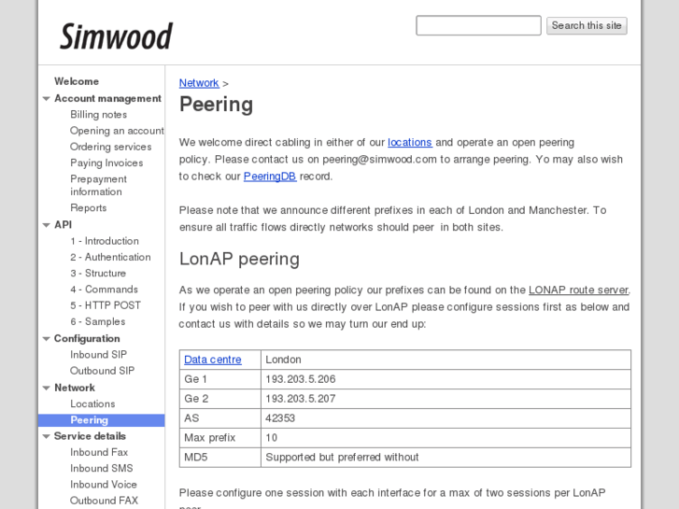Image resolution: width=679 pixels, height=509 pixels.
Task: Open Billing notes page
Action: click(99, 115)
